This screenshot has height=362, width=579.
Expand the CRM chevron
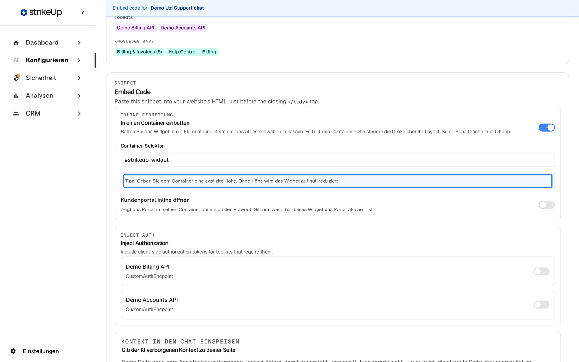[x=79, y=113]
